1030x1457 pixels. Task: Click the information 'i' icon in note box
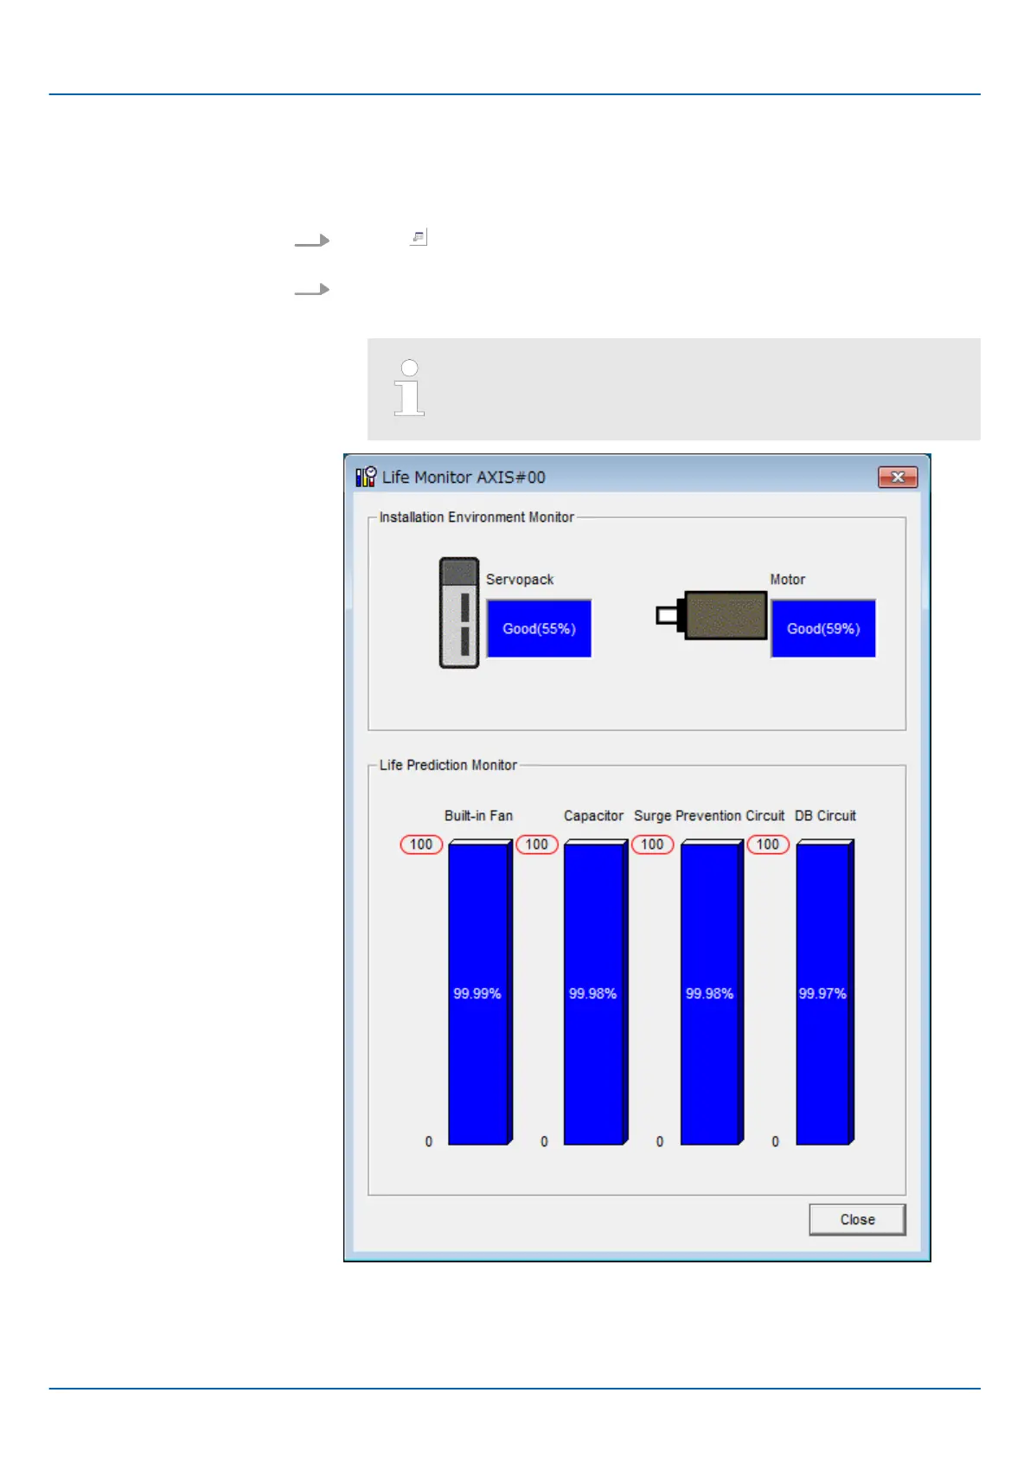tap(409, 388)
